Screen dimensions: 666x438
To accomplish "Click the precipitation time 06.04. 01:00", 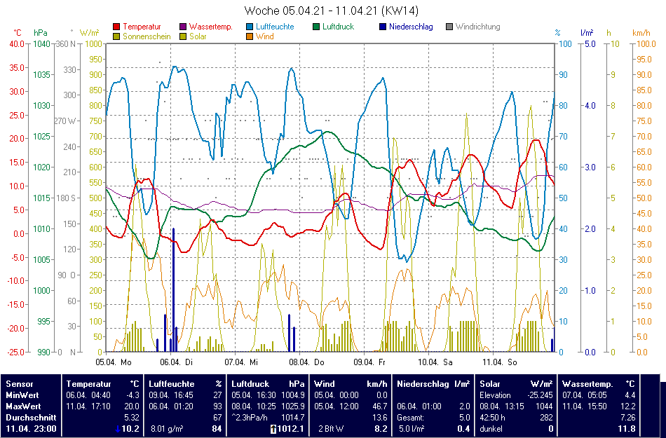I will point(419,406).
